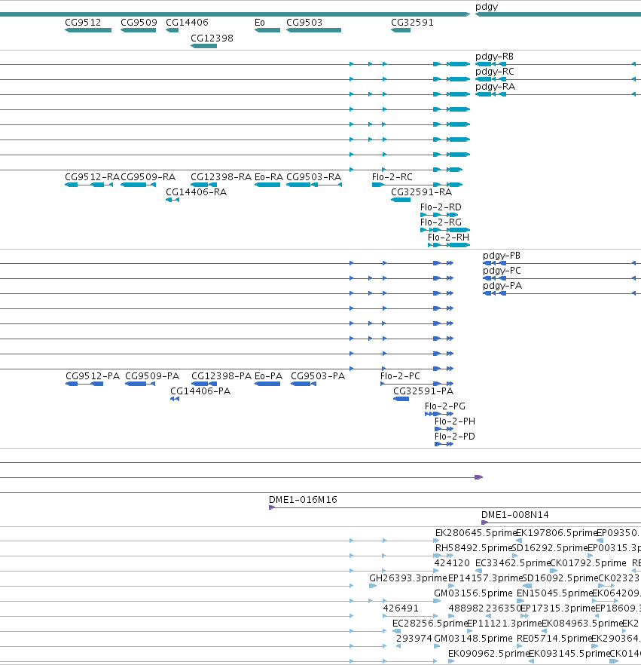The image size is (641, 665).
Task: Select the 293974 EST label
Action: (x=414, y=639)
